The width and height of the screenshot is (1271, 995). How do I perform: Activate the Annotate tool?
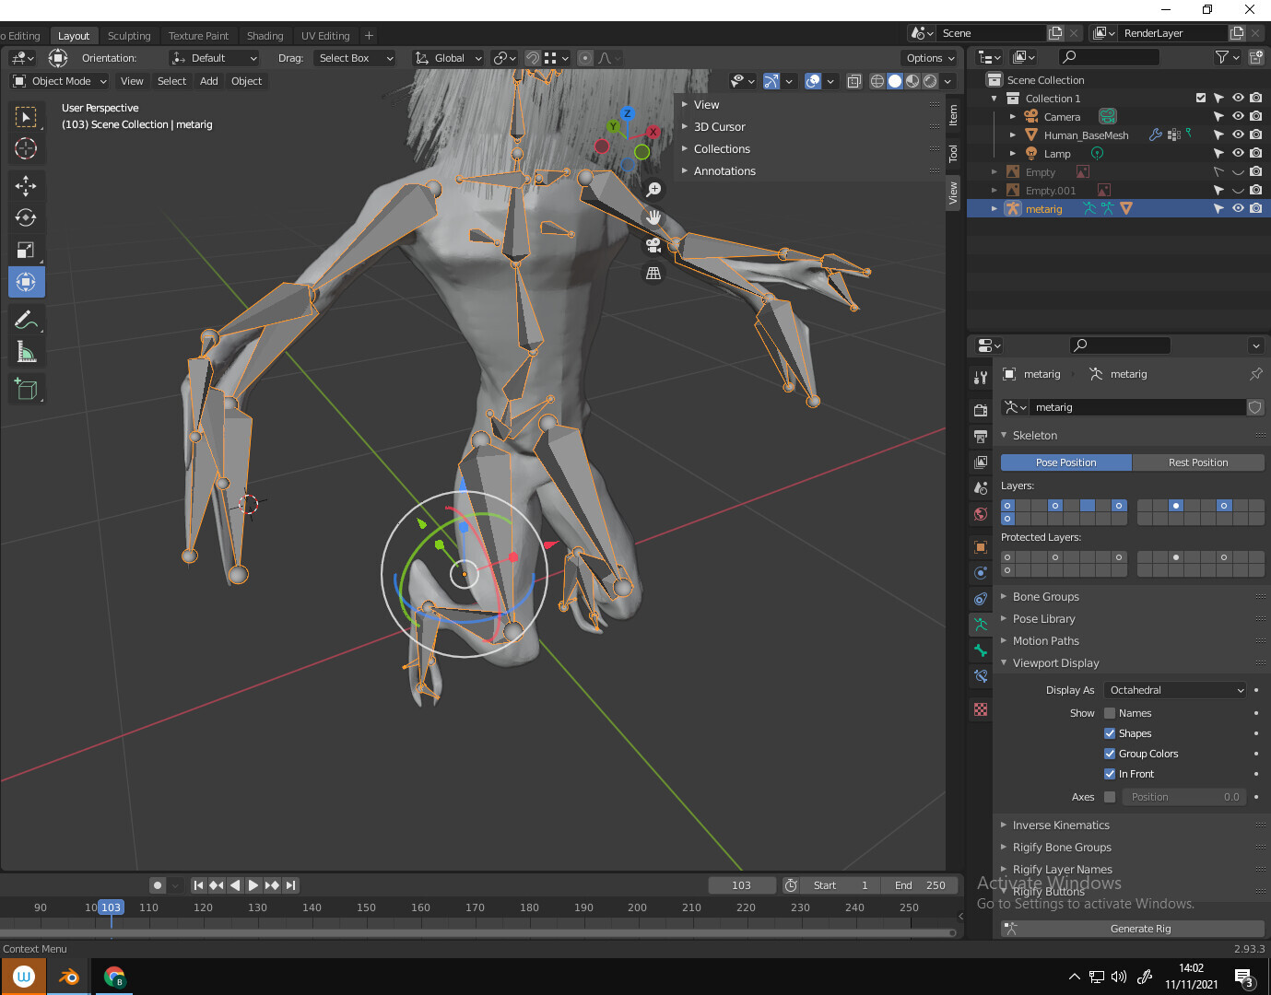(26, 320)
